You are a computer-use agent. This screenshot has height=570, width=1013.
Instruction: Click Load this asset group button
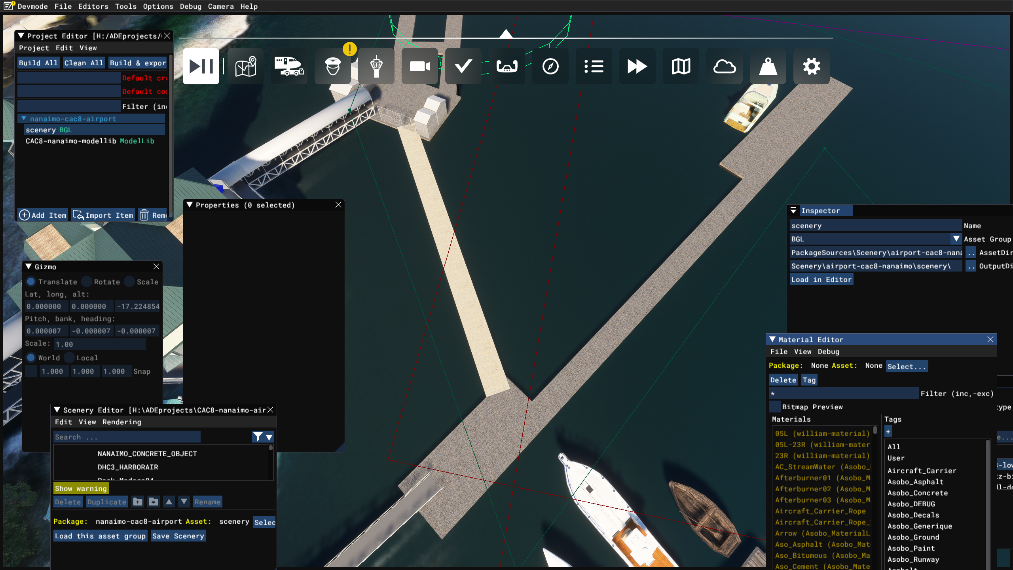pyautogui.click(x=100, y=536)
